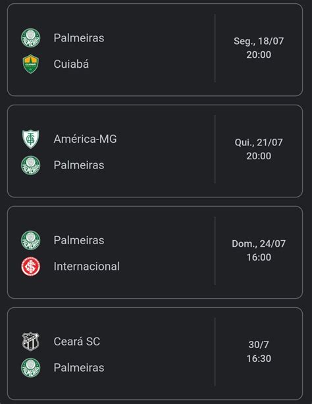Click Palmeiras crest in Cuiabá match card
Image resolution: width=312 pixels, height=404 pixels.
pos(31,38)
